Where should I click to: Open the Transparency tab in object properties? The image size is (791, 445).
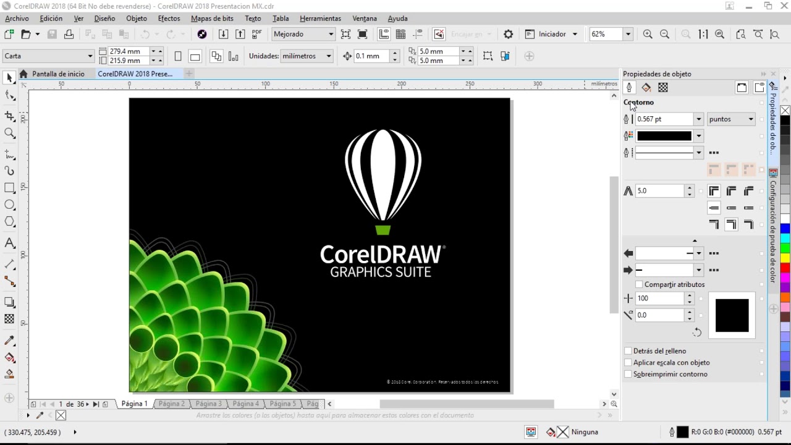coord(663,88)
